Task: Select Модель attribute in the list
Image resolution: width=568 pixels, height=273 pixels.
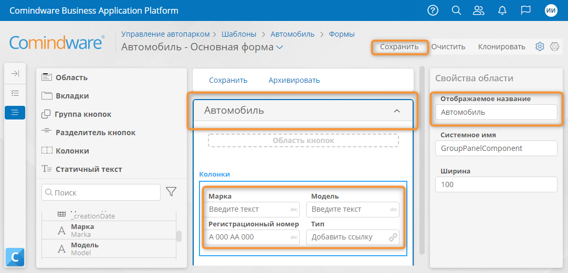Action: click(109, 249)
